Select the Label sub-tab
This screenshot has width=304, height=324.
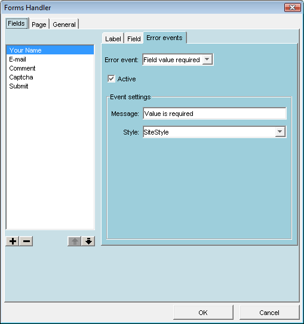coord(113,38)
